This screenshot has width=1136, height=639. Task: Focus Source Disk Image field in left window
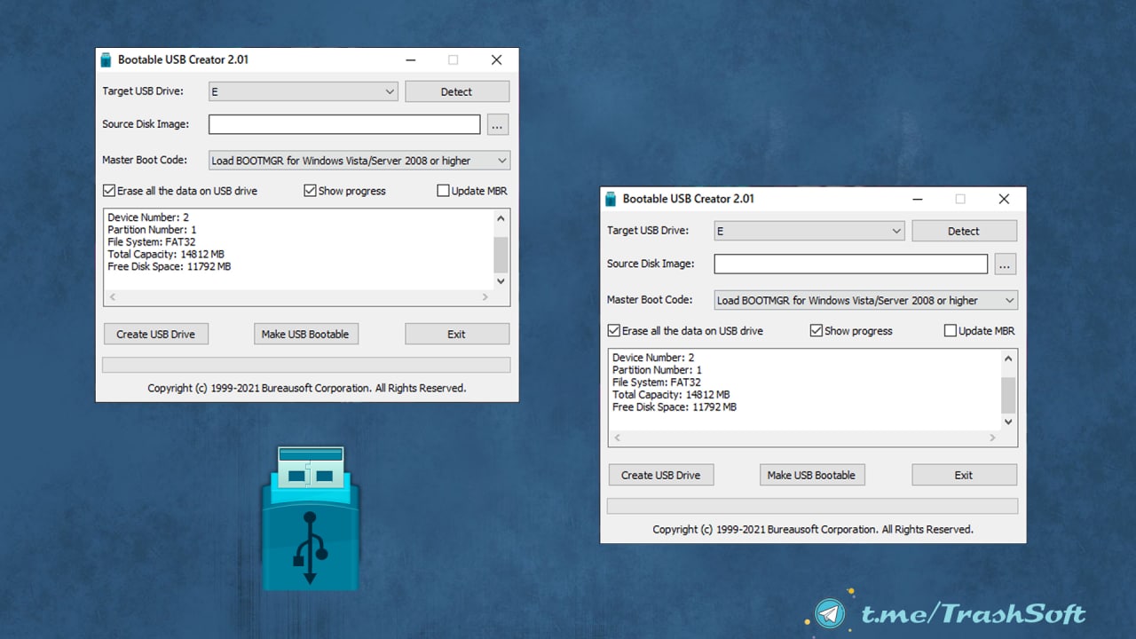(344, 124)
